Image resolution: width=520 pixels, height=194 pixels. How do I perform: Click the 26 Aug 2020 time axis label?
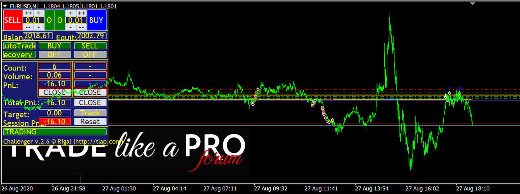click(17, 188)
